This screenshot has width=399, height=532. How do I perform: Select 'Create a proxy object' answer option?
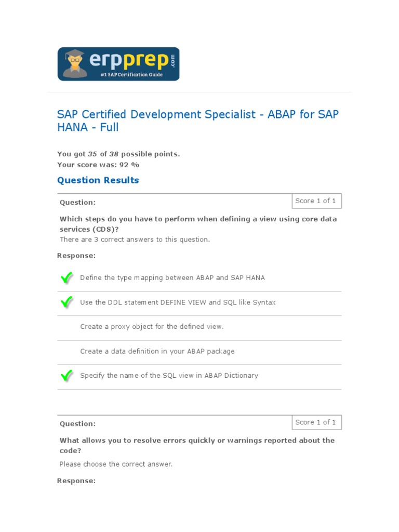[x=152, y=327]
